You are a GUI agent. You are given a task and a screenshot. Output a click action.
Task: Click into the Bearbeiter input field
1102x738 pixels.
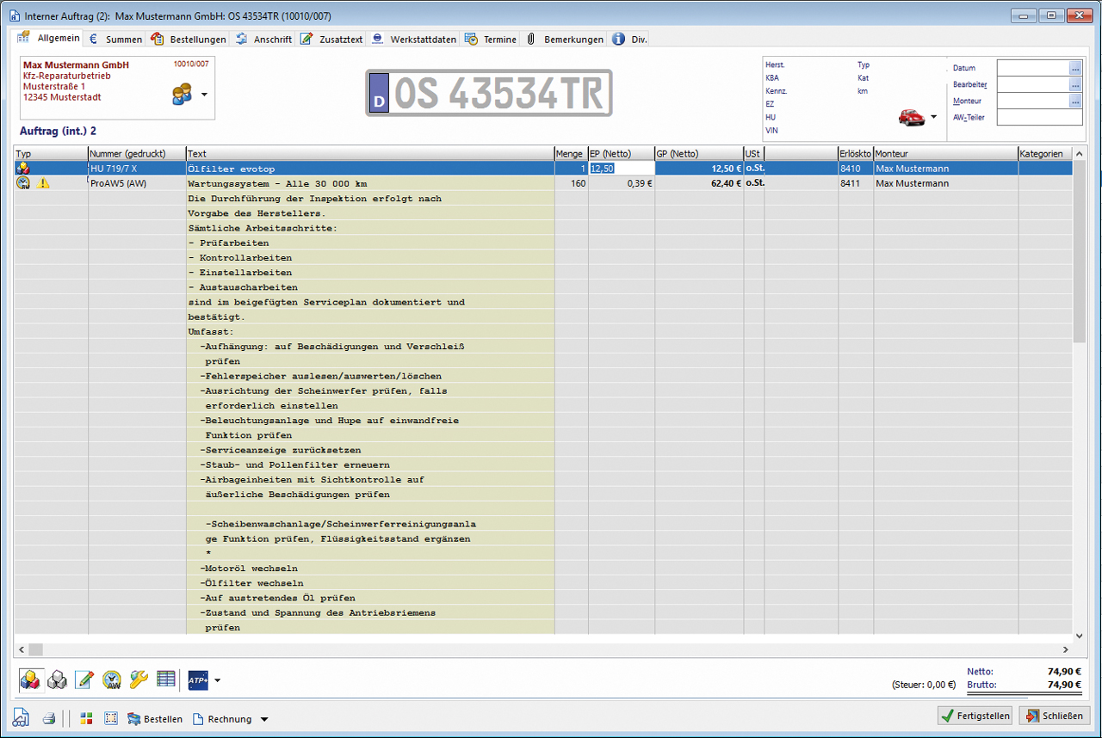(x=1033, y=84)
